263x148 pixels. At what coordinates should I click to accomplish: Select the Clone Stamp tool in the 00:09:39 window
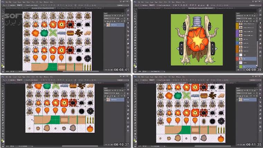tap(135, 32)
